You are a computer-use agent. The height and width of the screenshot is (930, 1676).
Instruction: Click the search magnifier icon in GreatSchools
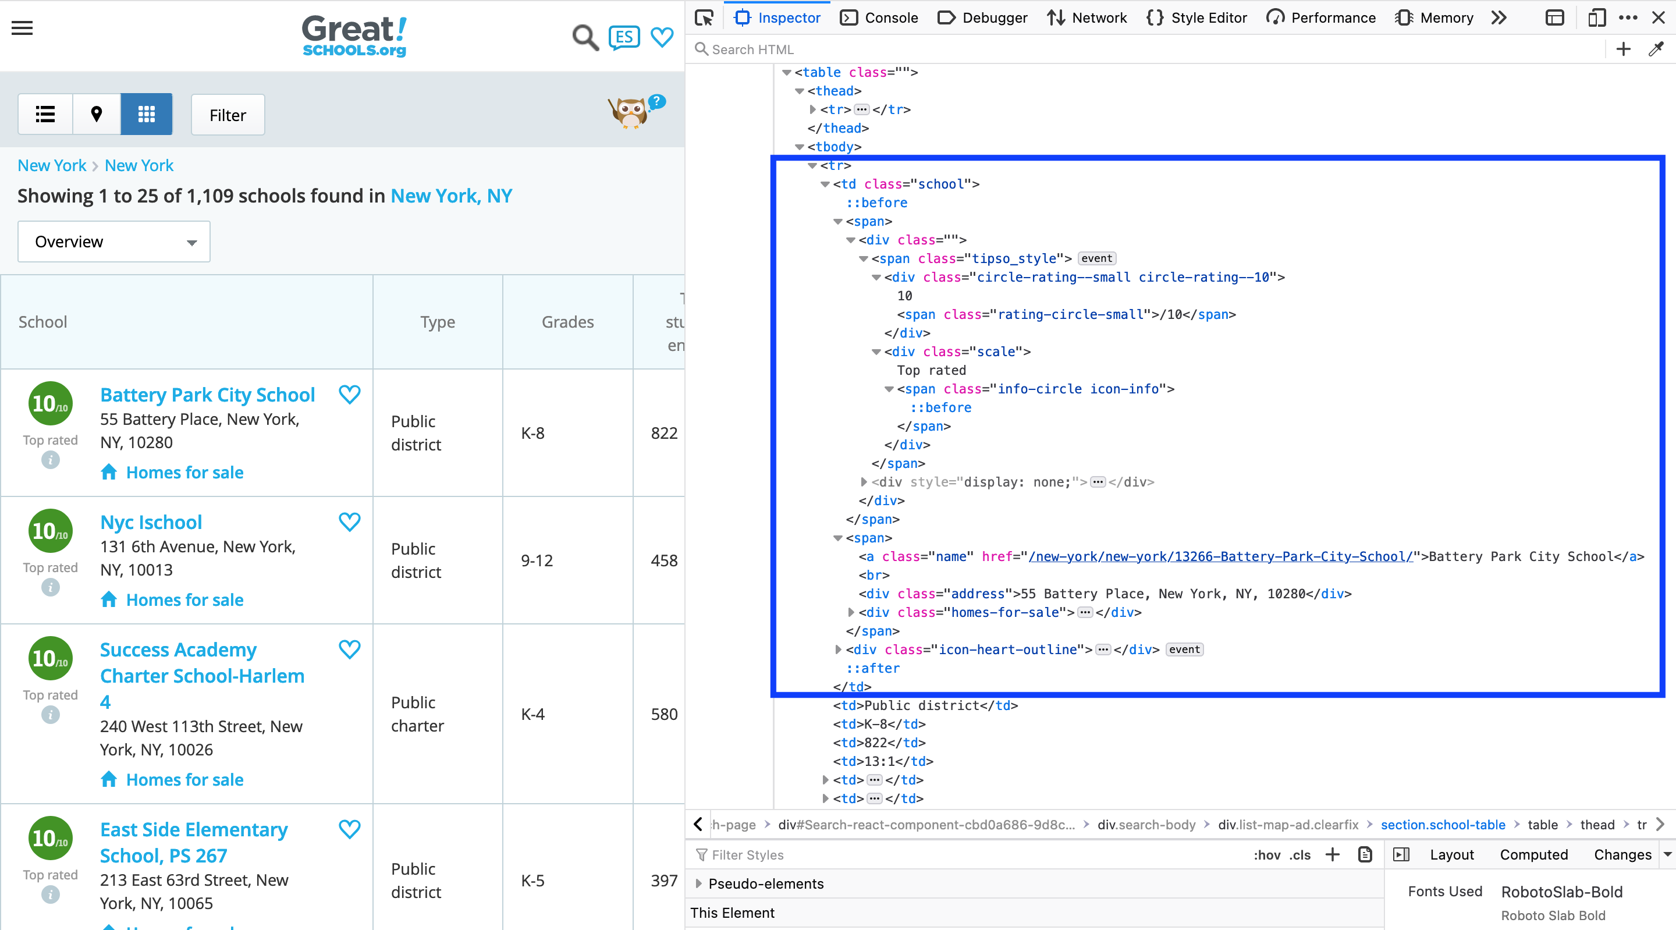pyautogui.click(x=585, y=36)
